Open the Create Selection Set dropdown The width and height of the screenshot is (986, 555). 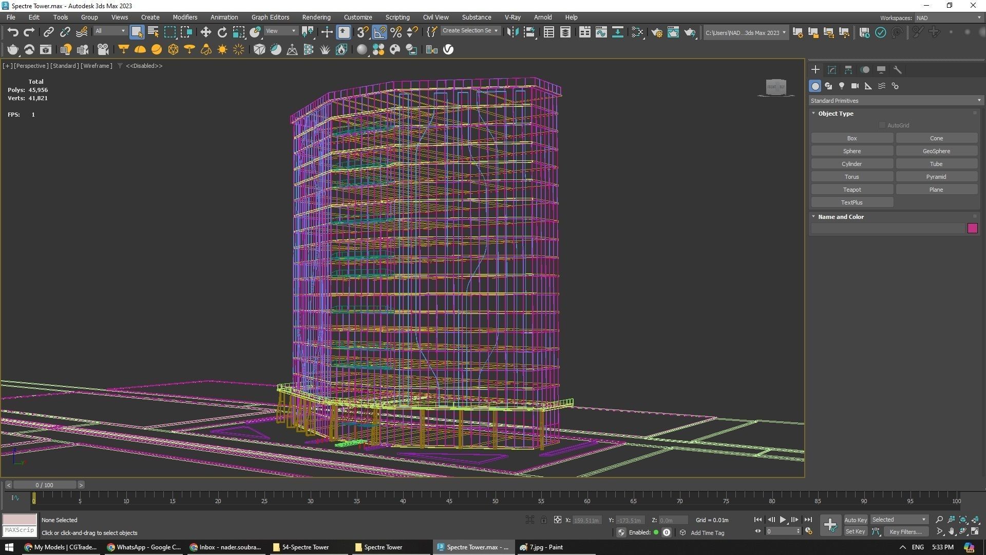pos(470,31)
